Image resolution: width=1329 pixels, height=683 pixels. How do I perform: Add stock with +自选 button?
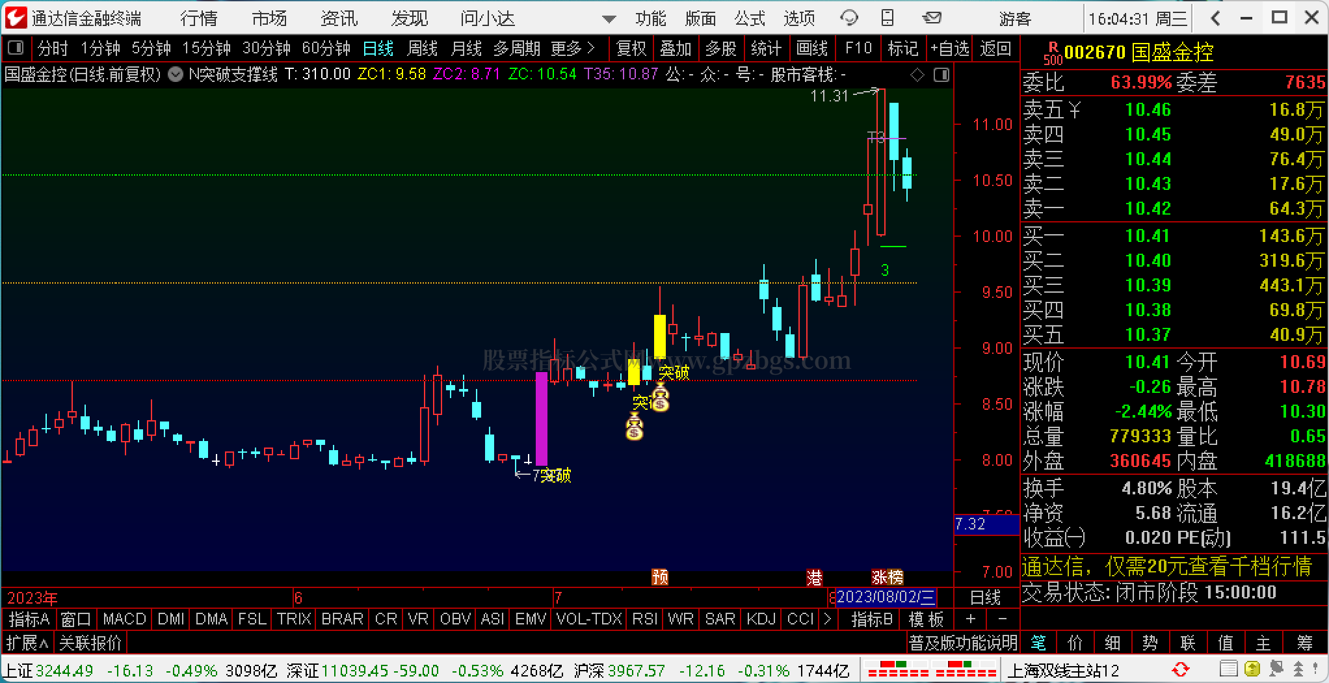[950, 49]
